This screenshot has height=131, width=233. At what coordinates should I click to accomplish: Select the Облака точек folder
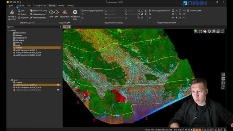pyautogui.click(x=20, y=33)
